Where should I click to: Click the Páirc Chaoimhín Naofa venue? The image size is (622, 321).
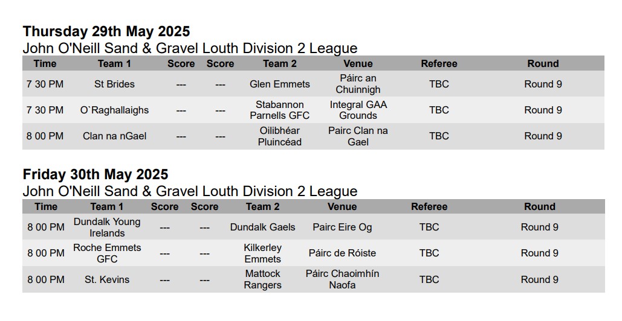click(x=342, y=279)
